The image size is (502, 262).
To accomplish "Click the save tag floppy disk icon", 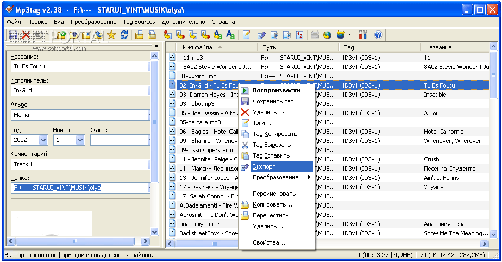I will (x=13, y=35).
